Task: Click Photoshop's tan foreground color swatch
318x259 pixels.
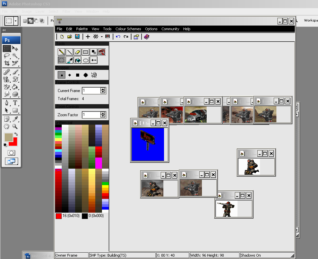Action: pyautogui.click(x=9, y=137)
